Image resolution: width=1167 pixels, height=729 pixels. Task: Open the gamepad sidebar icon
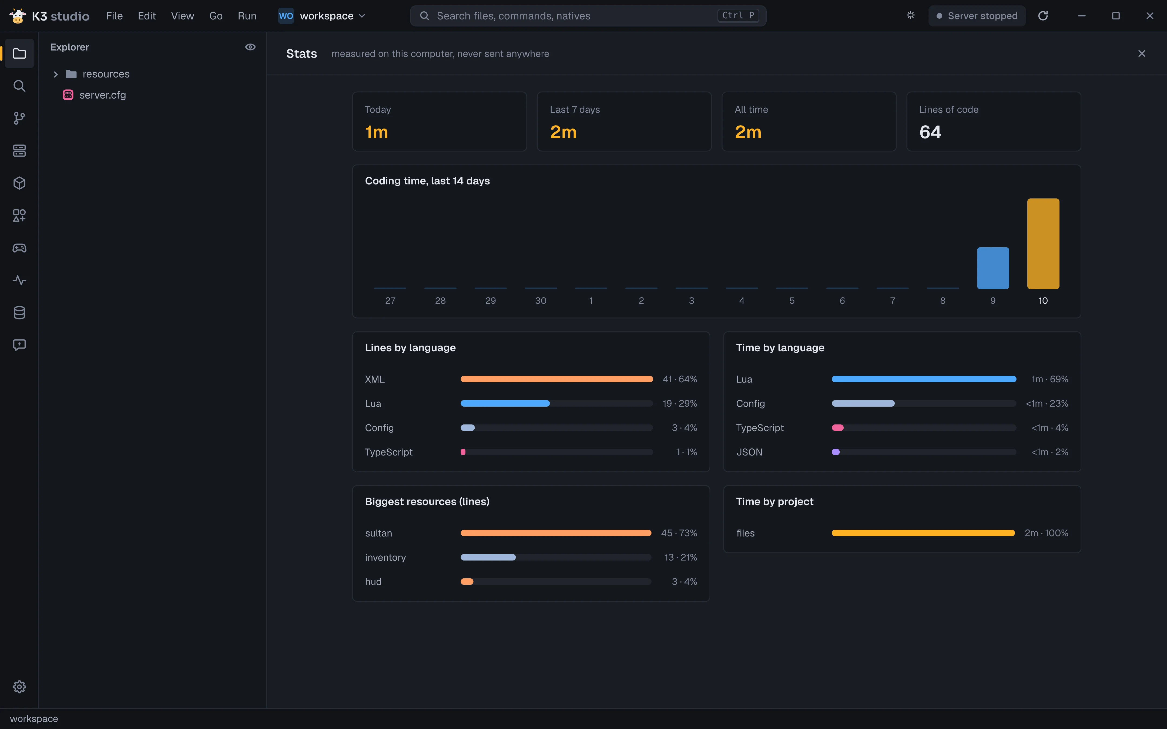pyautogui.click(x=19, y=248)
